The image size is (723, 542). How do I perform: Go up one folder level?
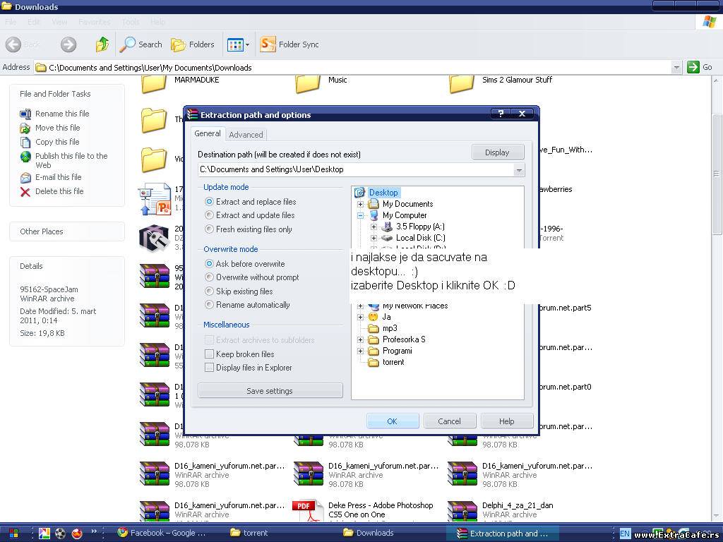coord(102,44)
